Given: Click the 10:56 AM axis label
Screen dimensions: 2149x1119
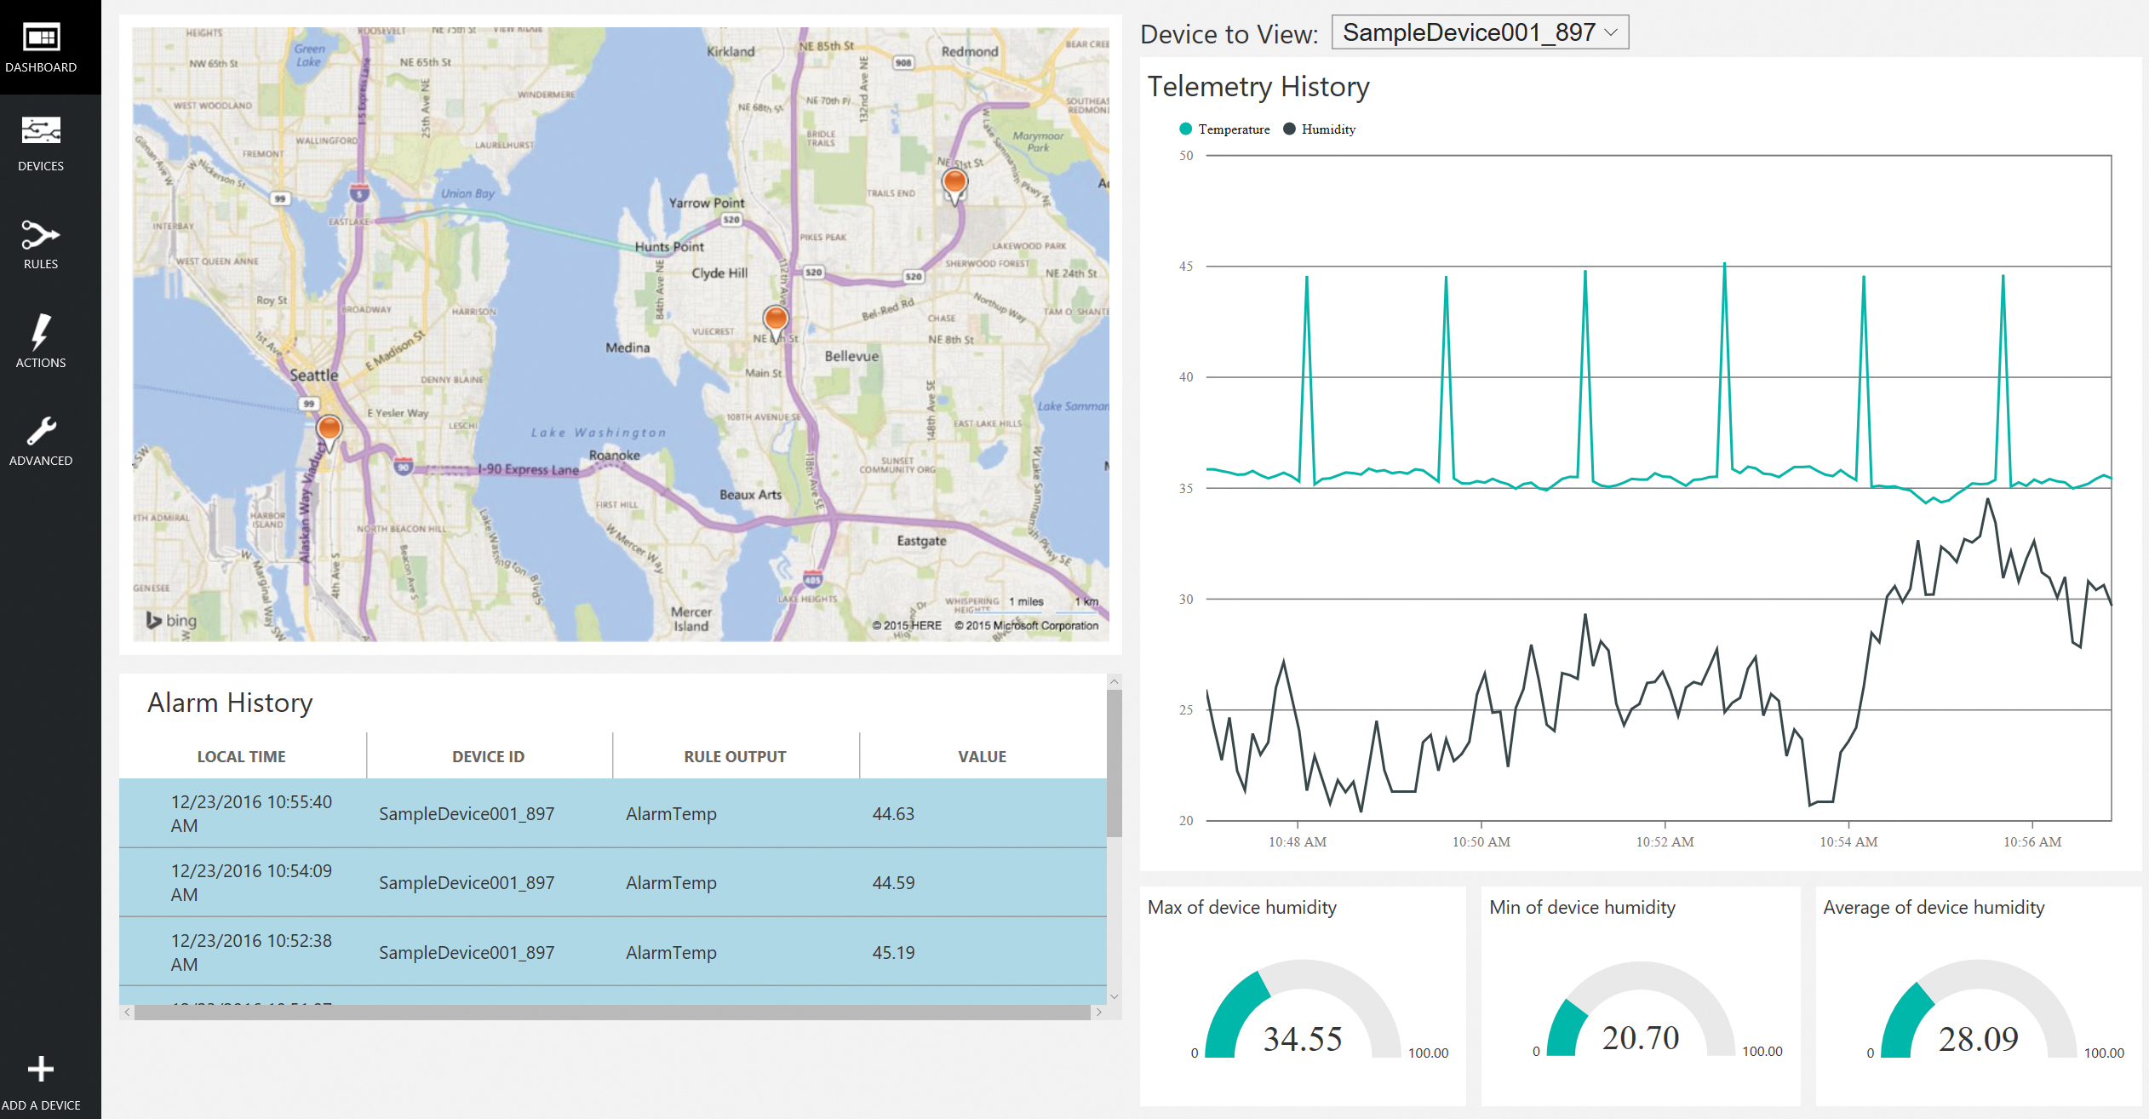Looking at the screenshot, I should 2032,841.
